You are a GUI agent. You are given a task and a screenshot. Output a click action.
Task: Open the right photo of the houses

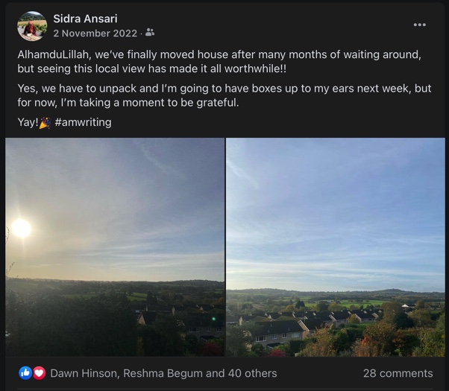click(335, 247)
